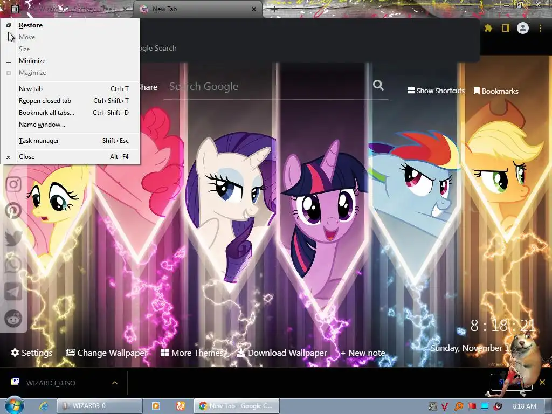552x414 pixels.
Task: Click the magnifier search icon
Action: tap(378, 85)
